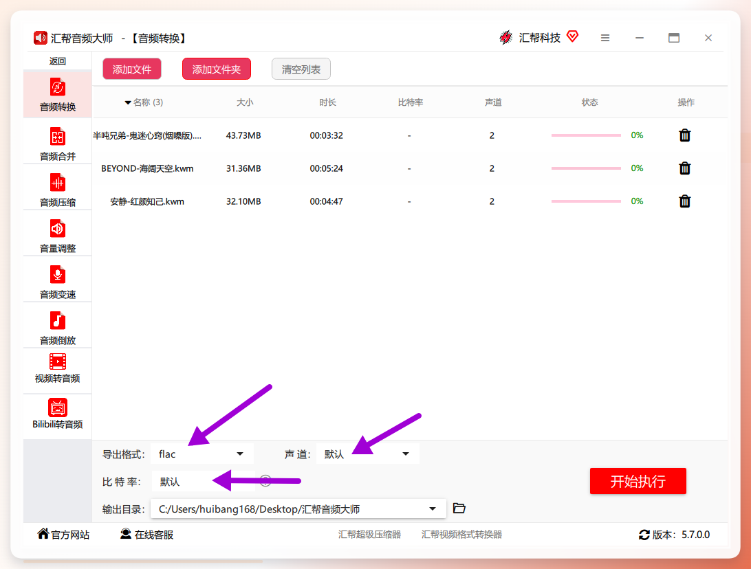Screen dimensions: 751x569
Task: Click progress bar of BEYOND-海阔天空 row
Action: (x=586, y=168)
